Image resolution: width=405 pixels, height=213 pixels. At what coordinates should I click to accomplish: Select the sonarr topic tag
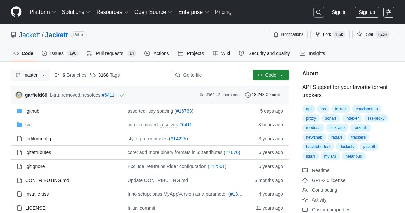point(331,118)
